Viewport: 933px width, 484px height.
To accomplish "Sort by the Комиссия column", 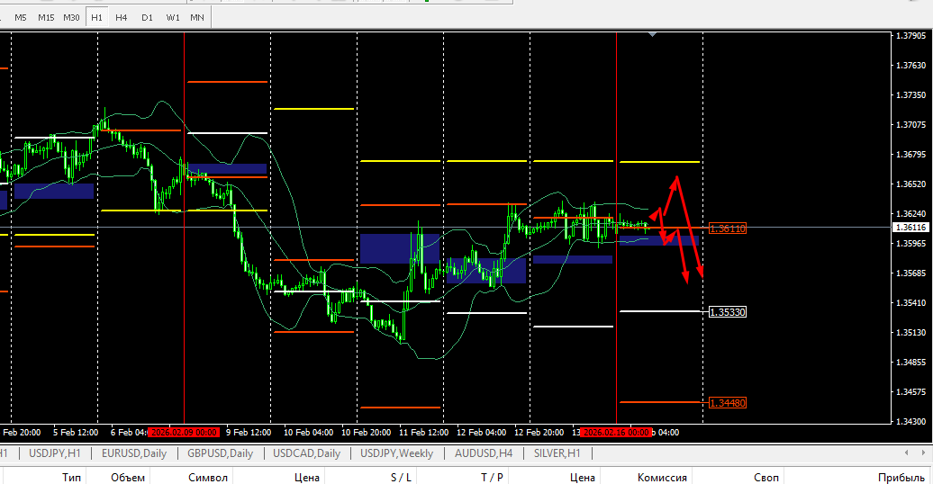I will click(x=662, y=478).
